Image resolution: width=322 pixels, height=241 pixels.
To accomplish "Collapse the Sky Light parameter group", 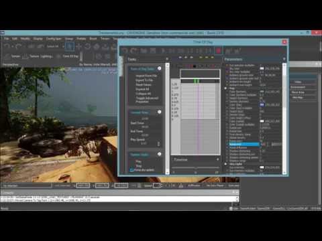I will [x=225, y=164].
